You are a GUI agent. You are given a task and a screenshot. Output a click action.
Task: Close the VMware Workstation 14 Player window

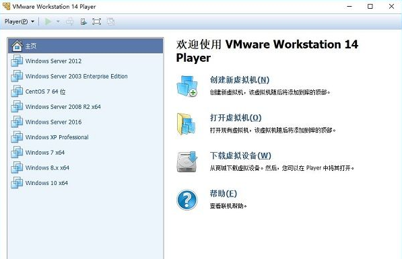click(391, 7)
